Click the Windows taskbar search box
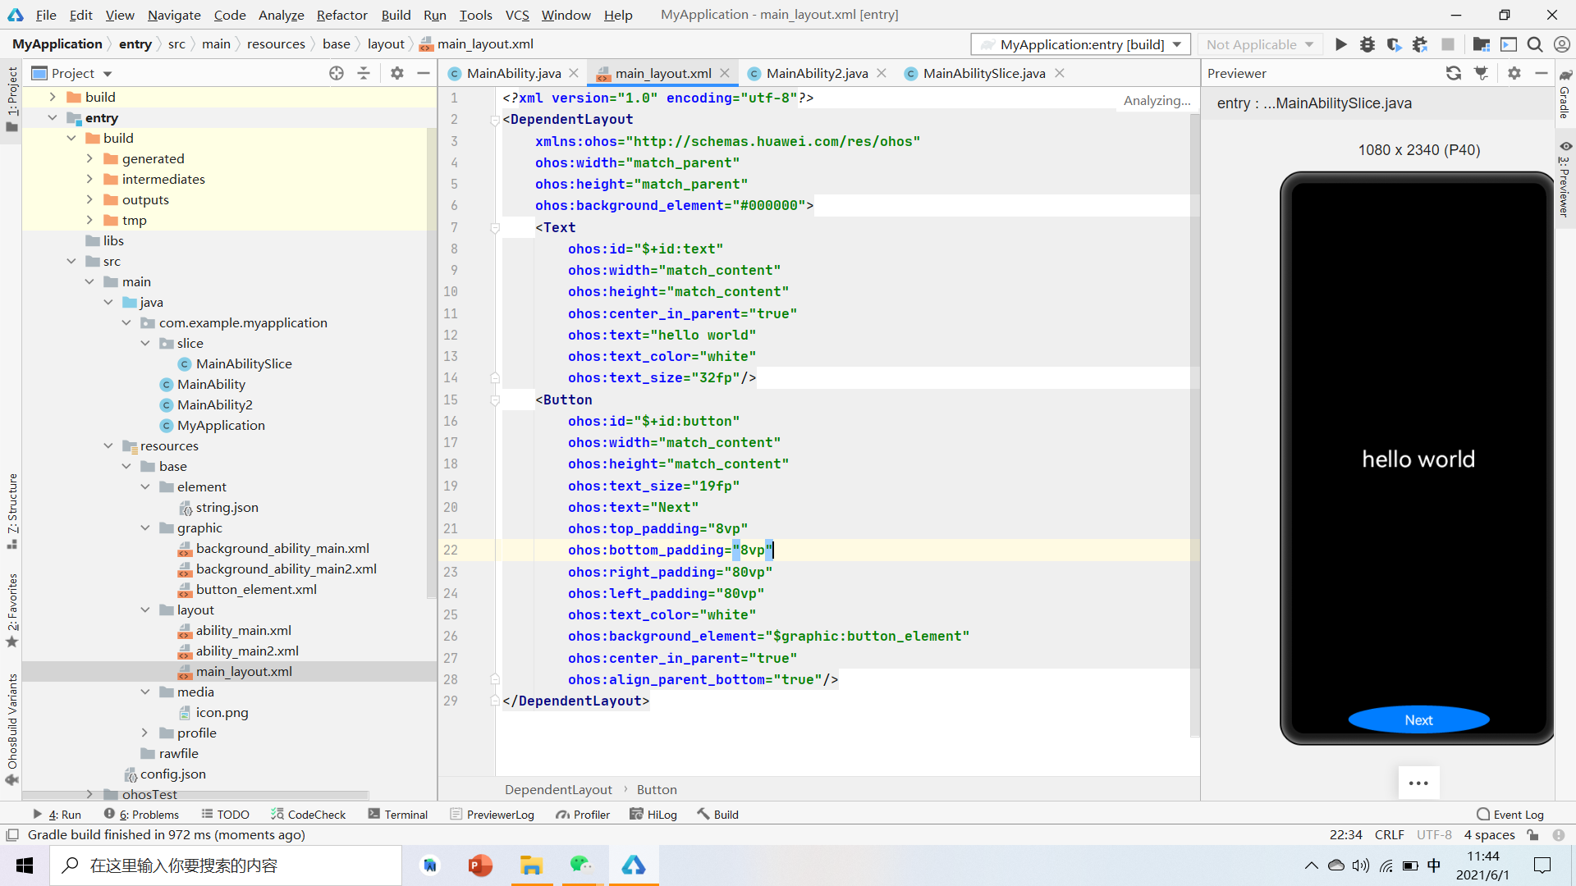The height and width of the screenshot is (886, 1576). coord(226,865)
